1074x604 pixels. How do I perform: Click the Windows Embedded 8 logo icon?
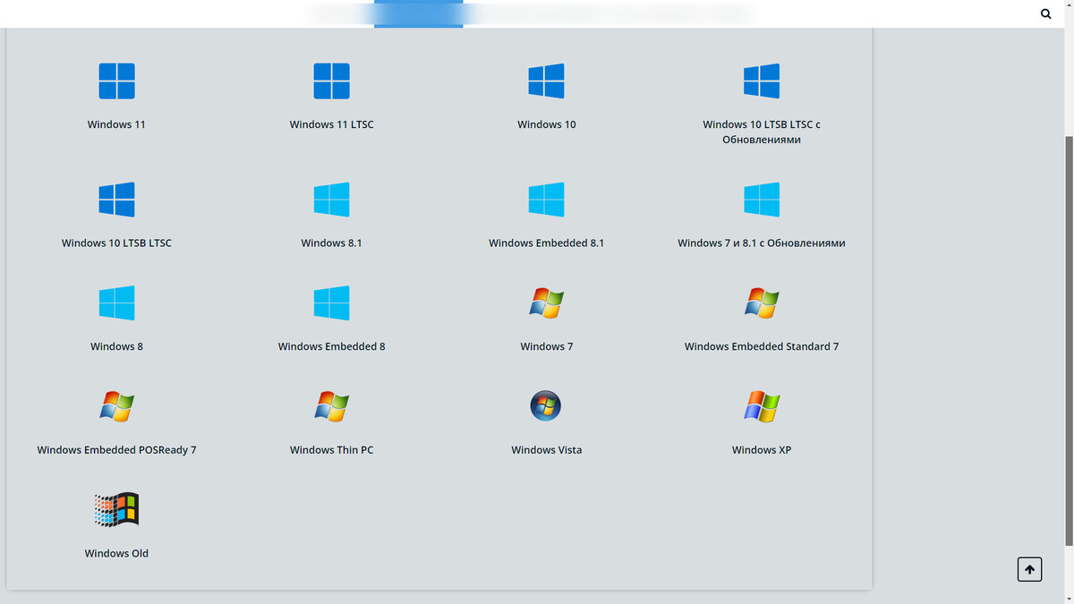(331, 303)
